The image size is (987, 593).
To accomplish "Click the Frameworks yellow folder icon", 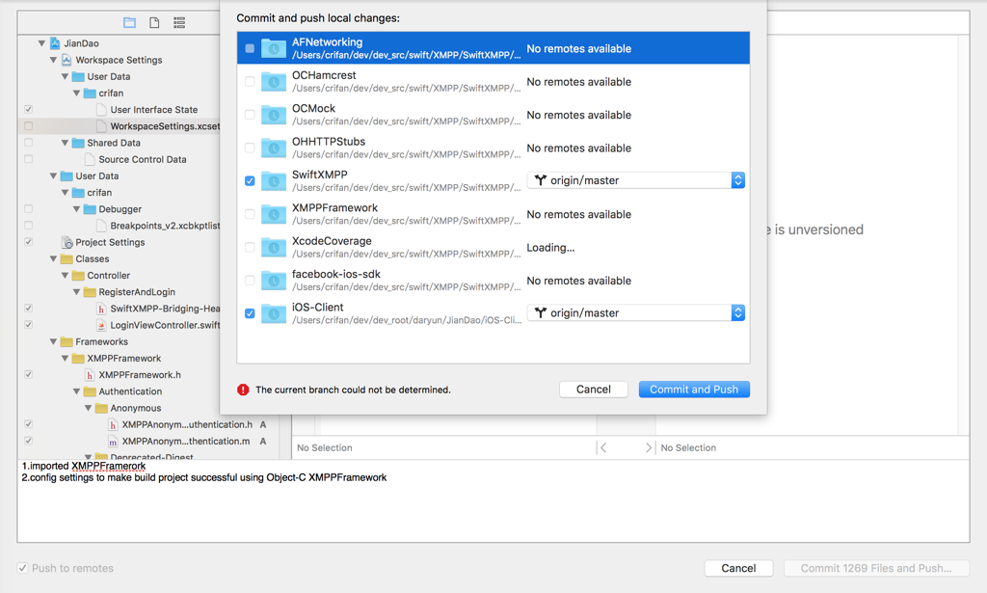I will click(x=67, y=342).
